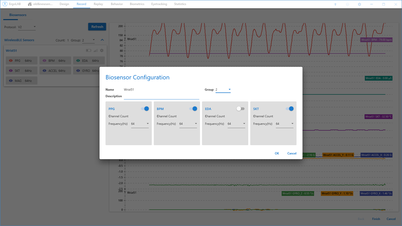Click the home icon beside project name
The image size is (402, 226).
tap(30, 4)
